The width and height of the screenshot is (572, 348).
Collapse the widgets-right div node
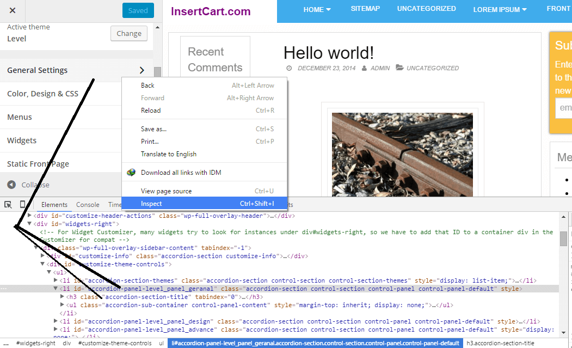coord(30,223)
